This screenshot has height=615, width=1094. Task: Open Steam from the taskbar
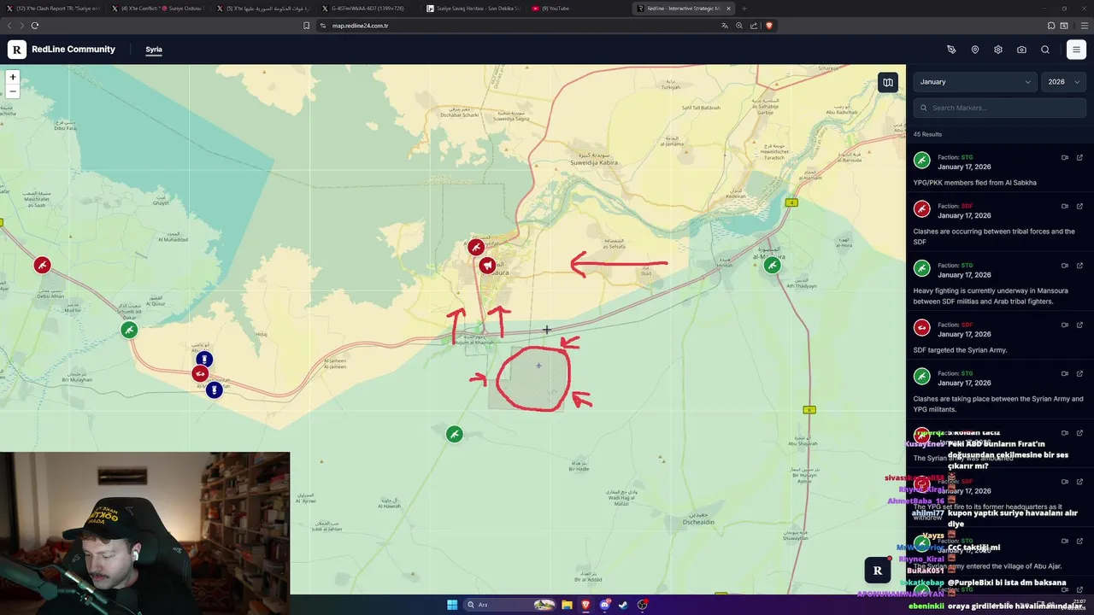point(624,605)
